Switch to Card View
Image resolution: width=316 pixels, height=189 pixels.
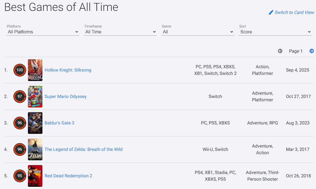(294, 13)
